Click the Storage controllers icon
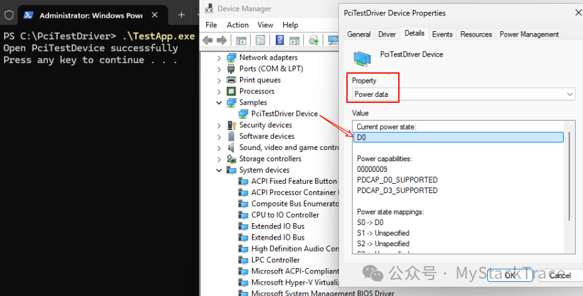 point(231,159)
